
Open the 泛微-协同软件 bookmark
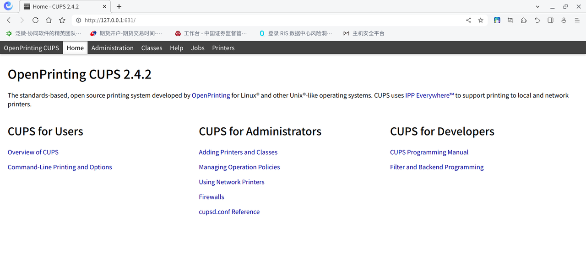pyautogui.click(x=43, y=33)
